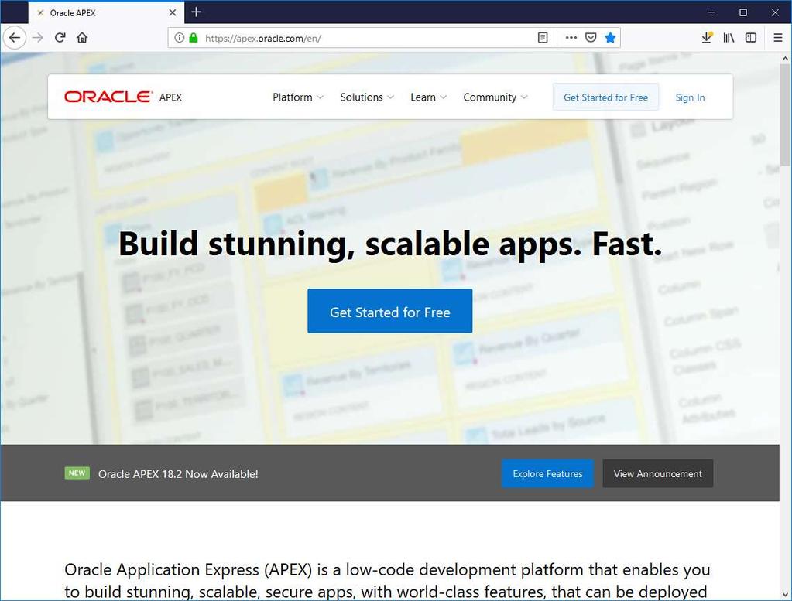Expand the Community menu

click(x=495, y=97)
